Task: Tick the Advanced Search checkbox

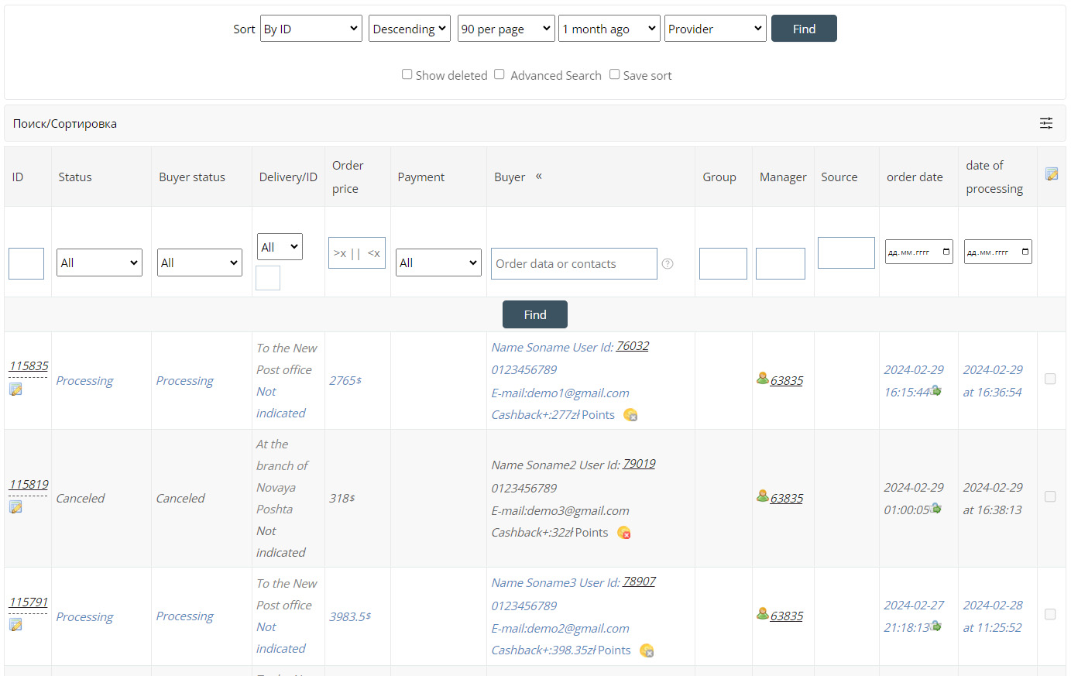Action: click(x=499, y=74)
